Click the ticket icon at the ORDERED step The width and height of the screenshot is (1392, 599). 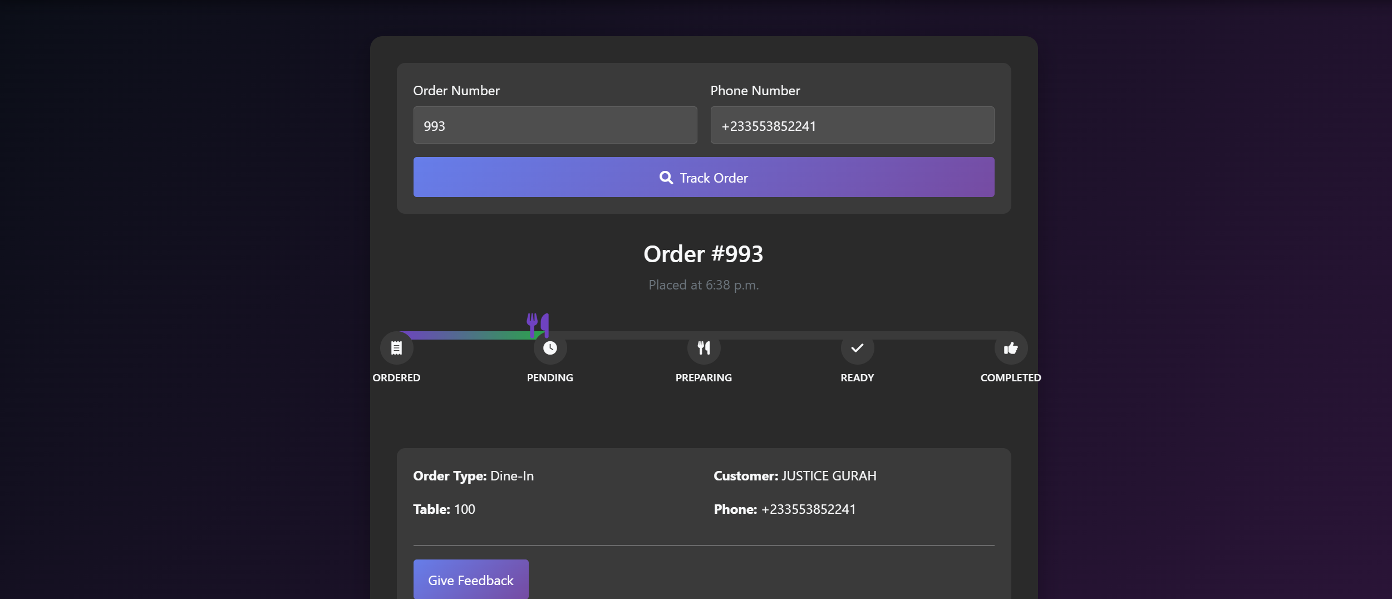click(x=396, y=347)
